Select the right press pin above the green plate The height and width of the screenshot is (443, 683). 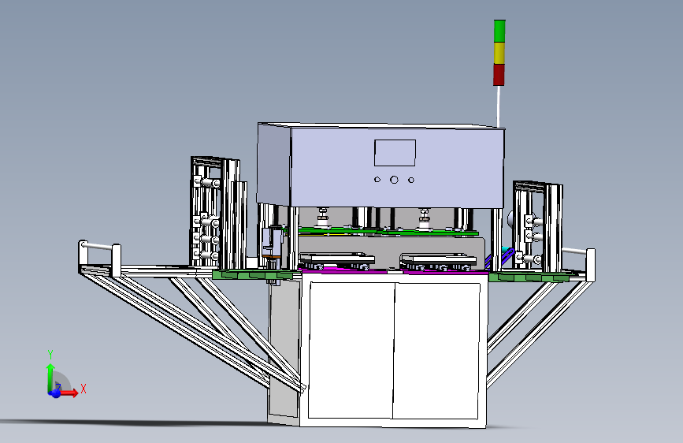click(424, 218)
